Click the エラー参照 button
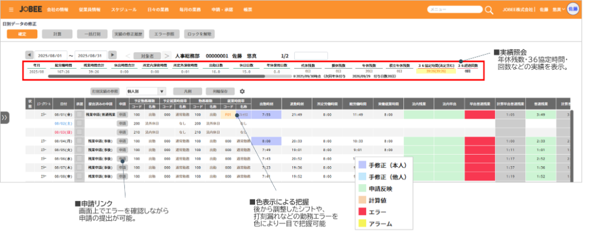603x236 pixels. tap(164, 34)
